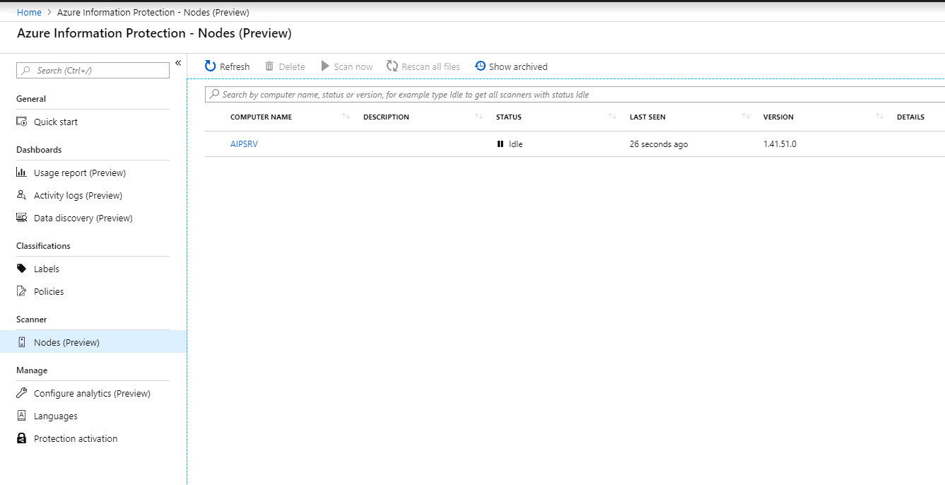The width and height of the screenshot is (945, 485).
Task: Click the Scanner section heading
Action: pyautogui.click(x=32, y=320)
